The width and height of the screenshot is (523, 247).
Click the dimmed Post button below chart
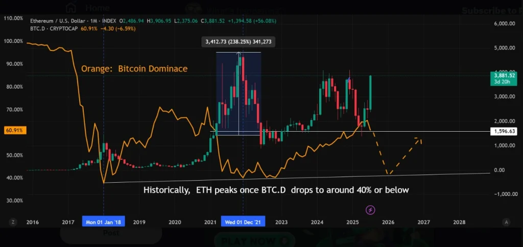point(111,233)
